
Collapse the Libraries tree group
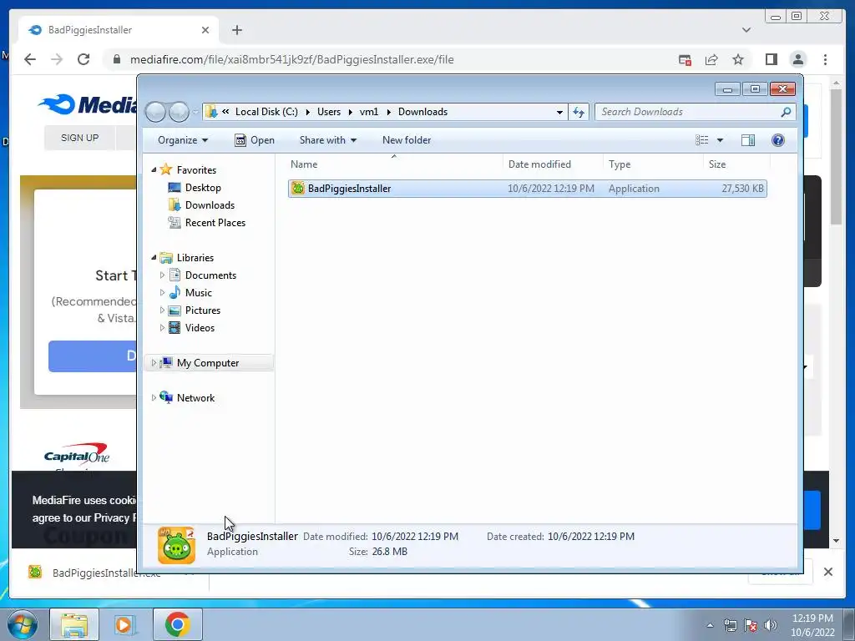(154, 257)
